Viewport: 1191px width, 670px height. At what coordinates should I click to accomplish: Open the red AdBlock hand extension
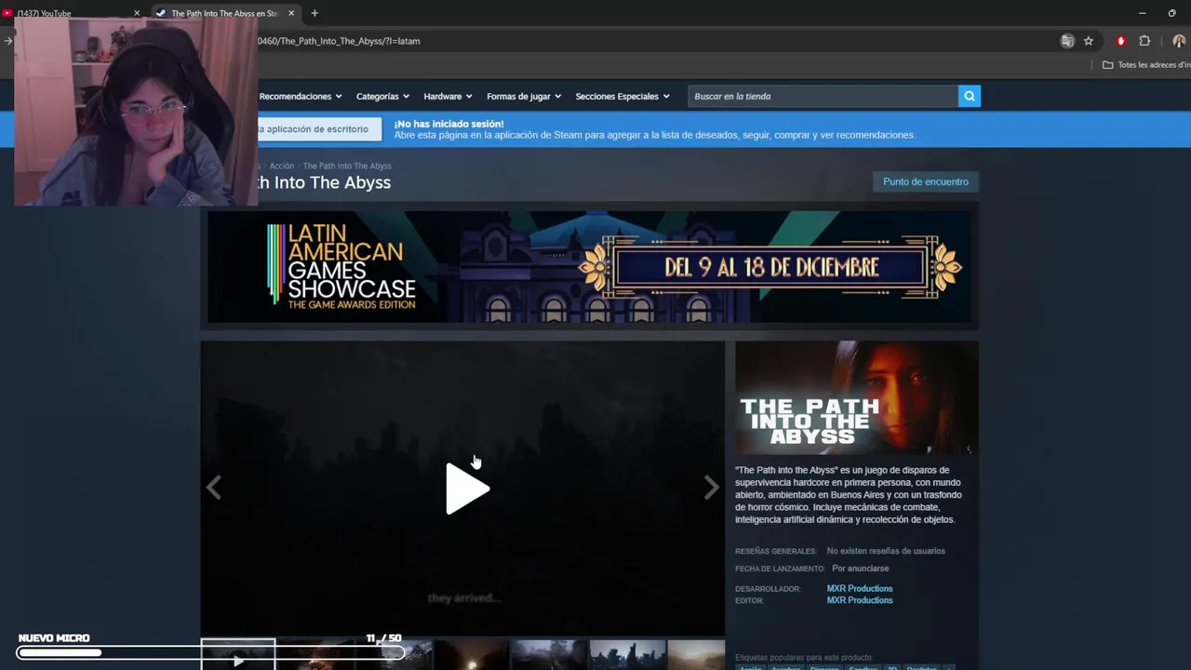(1121, 41)
